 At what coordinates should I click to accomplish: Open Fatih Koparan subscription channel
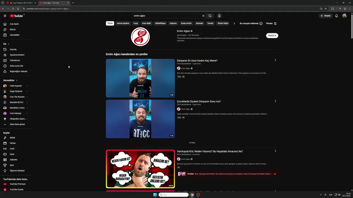coord(15,86)
